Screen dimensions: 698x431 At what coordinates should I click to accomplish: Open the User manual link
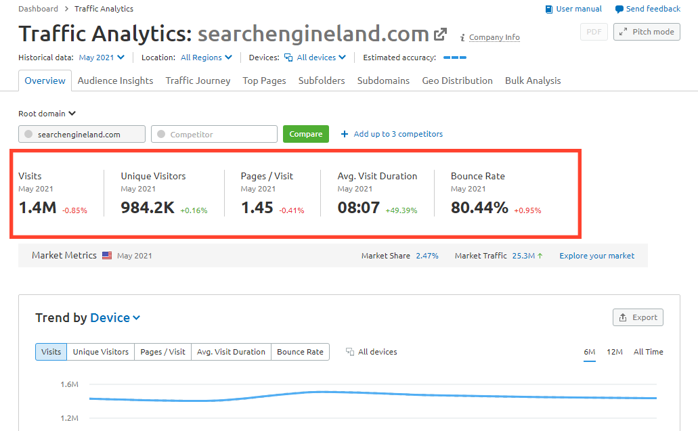point(579,9)
